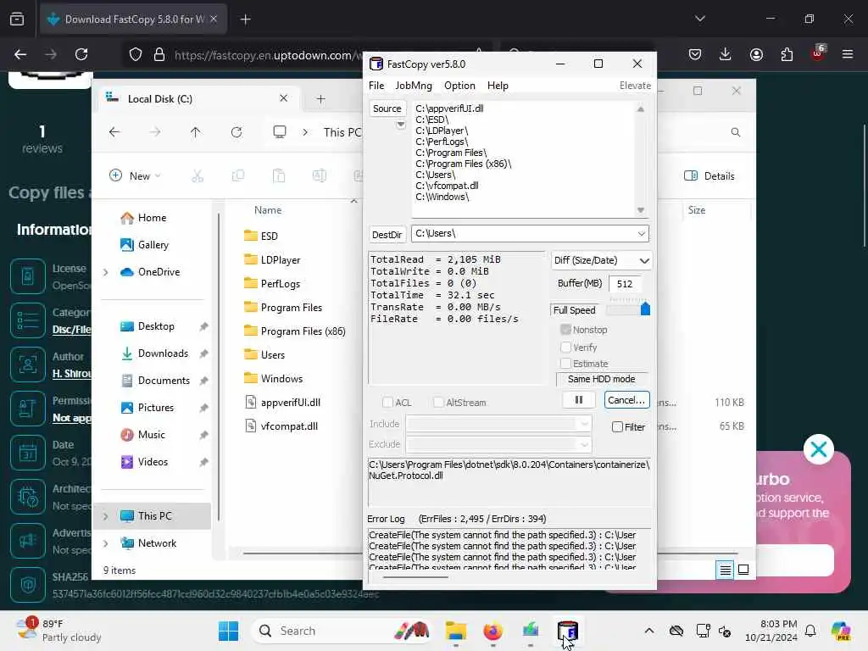Expand the Source history dropdown arrow
This screenshot has height=651, width=868.
pos(401,125)
